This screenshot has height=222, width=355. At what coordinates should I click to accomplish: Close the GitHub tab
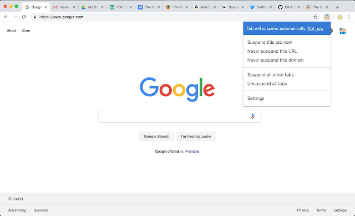[298, 7]
